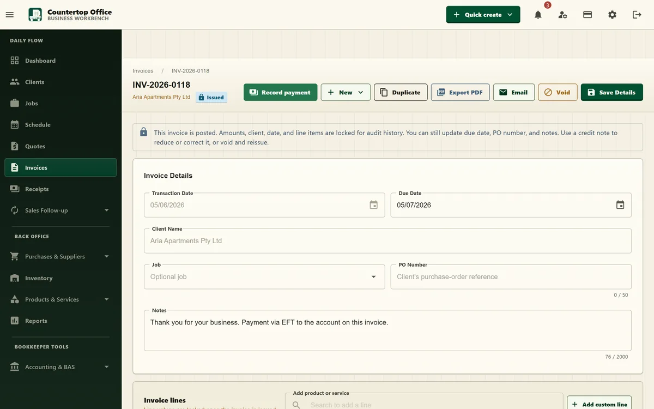Click INV-2026-0118 breadcrumb text

tap(190, 71)
